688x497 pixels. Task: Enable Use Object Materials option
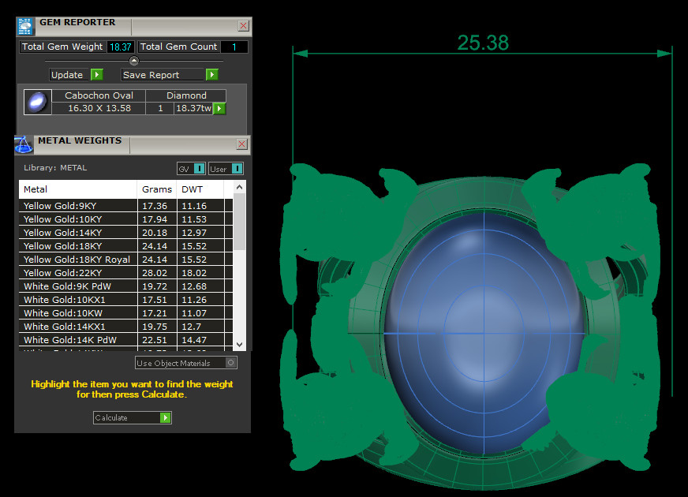click(x=230, y=363)
